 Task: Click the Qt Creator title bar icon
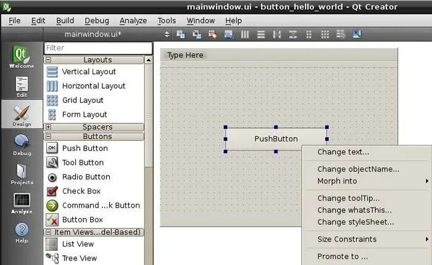tap(7, 7)
